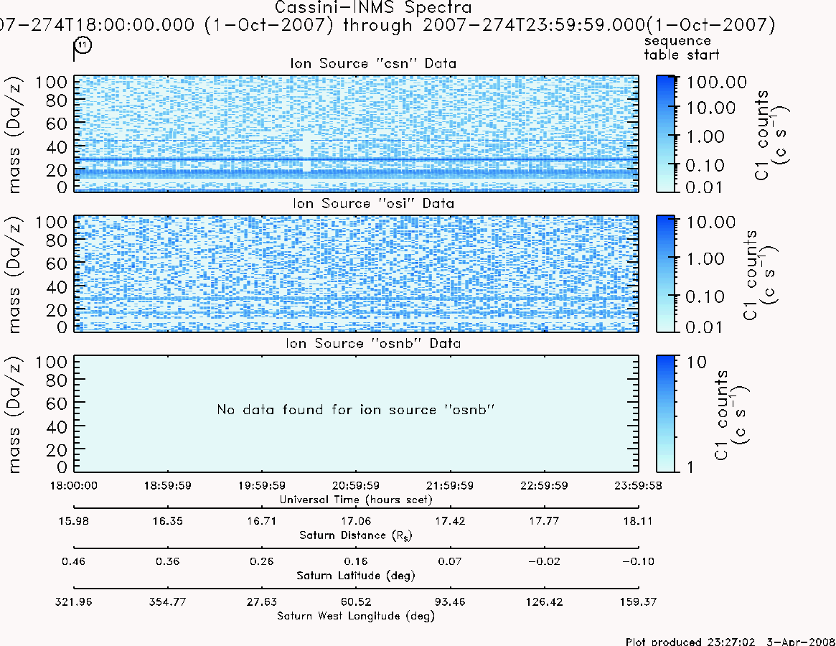Click the osi color scale bar
Viewport: 836px width, 646px height.
665,273
